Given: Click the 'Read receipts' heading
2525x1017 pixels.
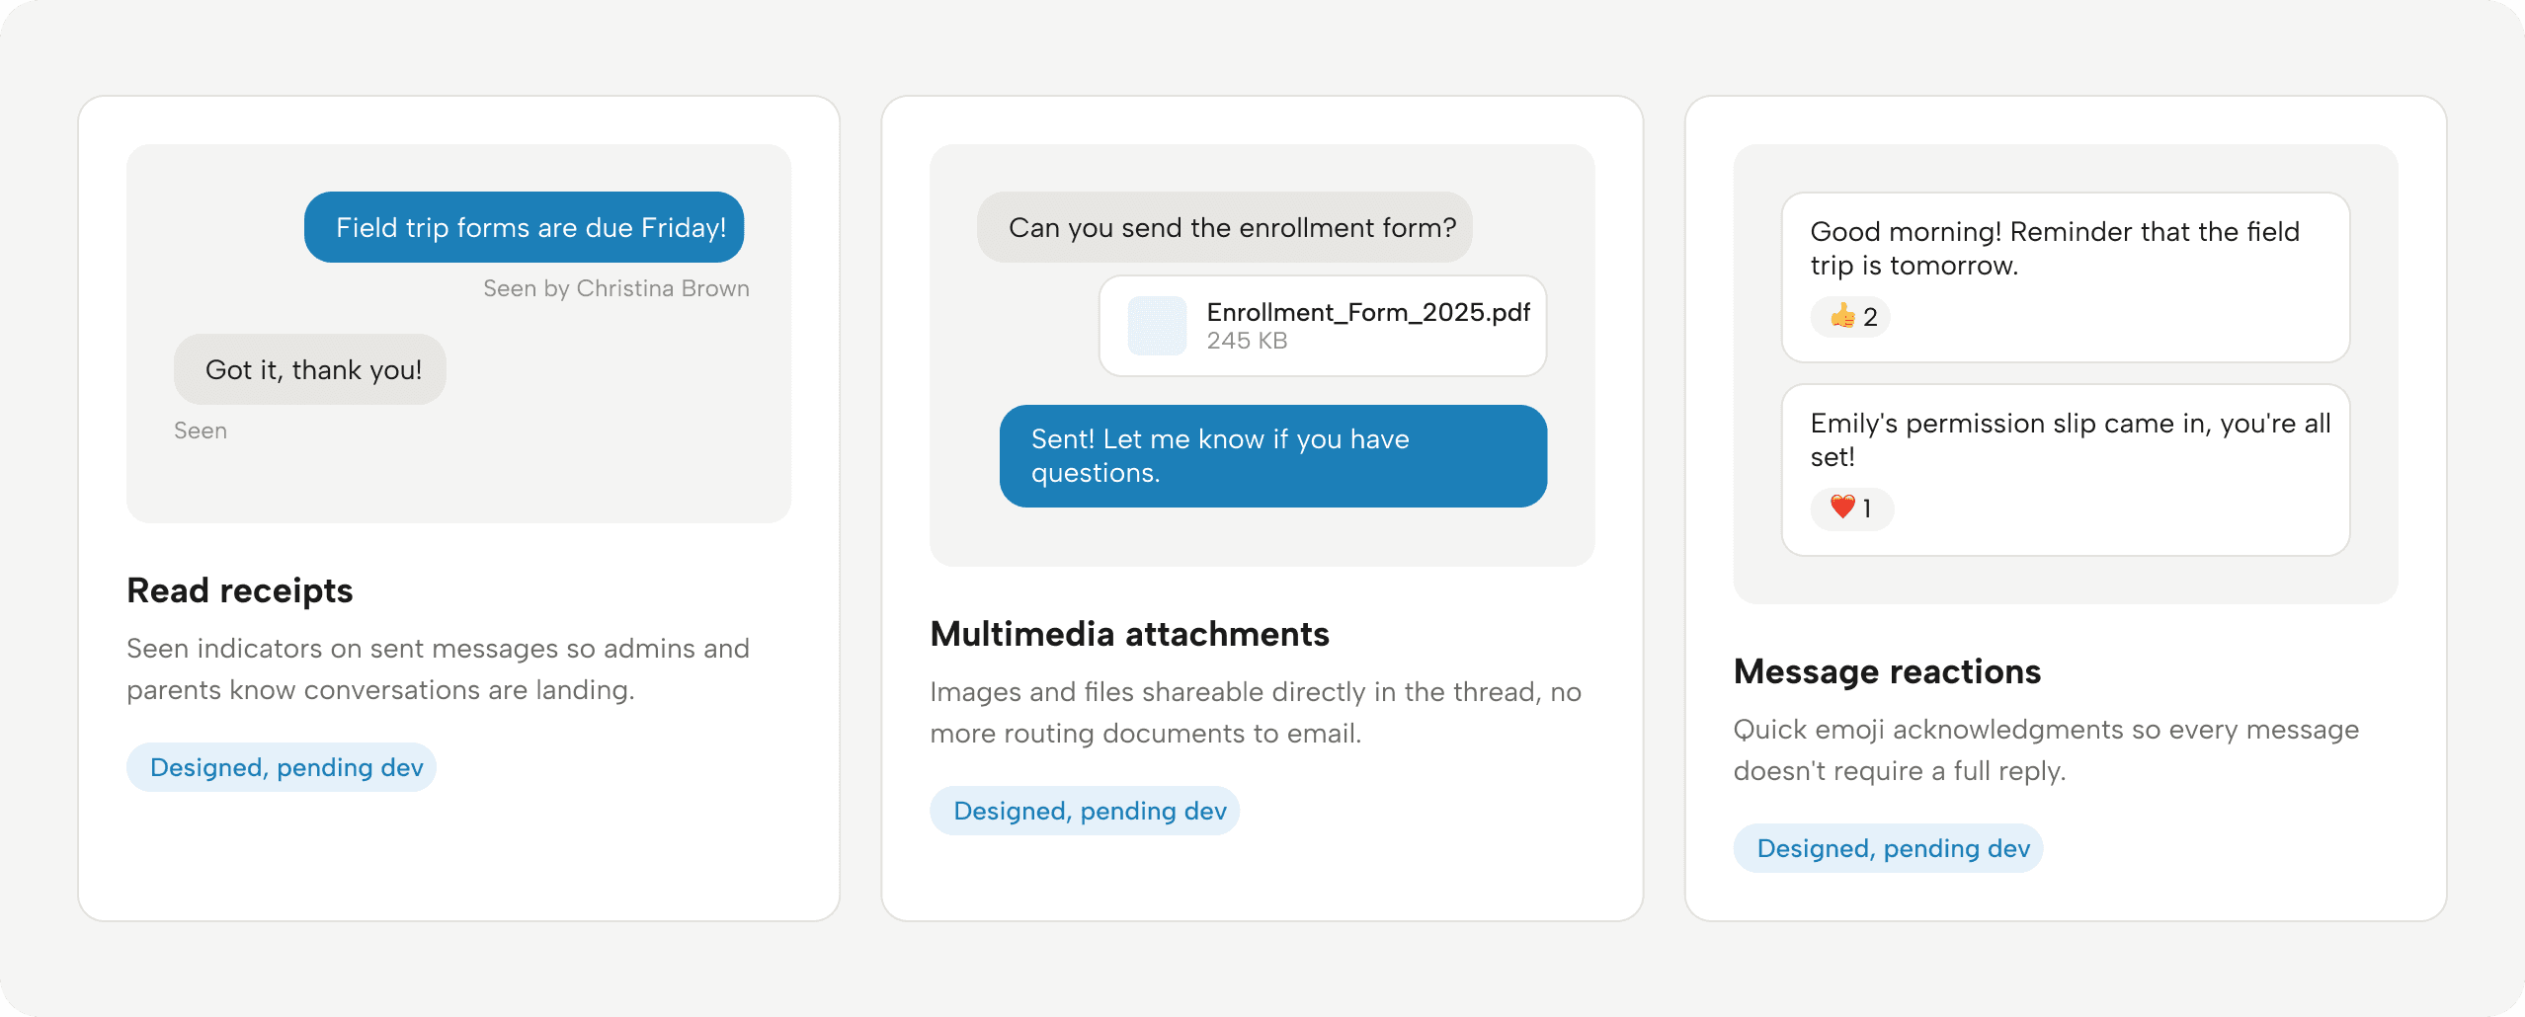Looking at the screenshot, I should pyautogui.click(x=240, y=590).
